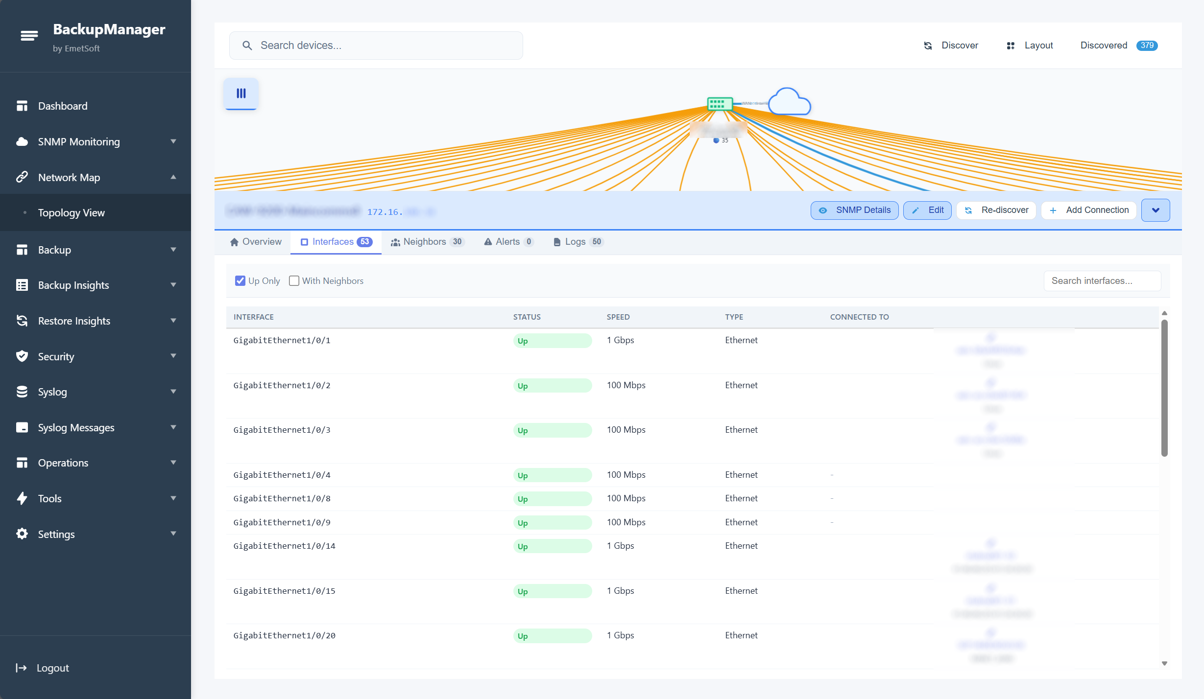Click the Settings gear icon

click(22, 534)
